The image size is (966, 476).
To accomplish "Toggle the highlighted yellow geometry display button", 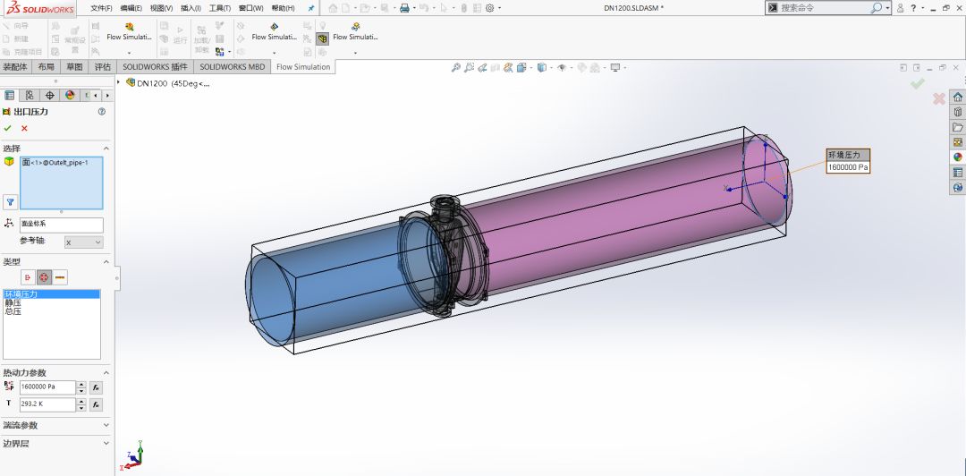I will coord(323,38).
